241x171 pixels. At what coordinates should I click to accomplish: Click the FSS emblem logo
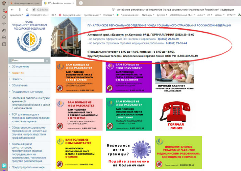coord(29,41)
